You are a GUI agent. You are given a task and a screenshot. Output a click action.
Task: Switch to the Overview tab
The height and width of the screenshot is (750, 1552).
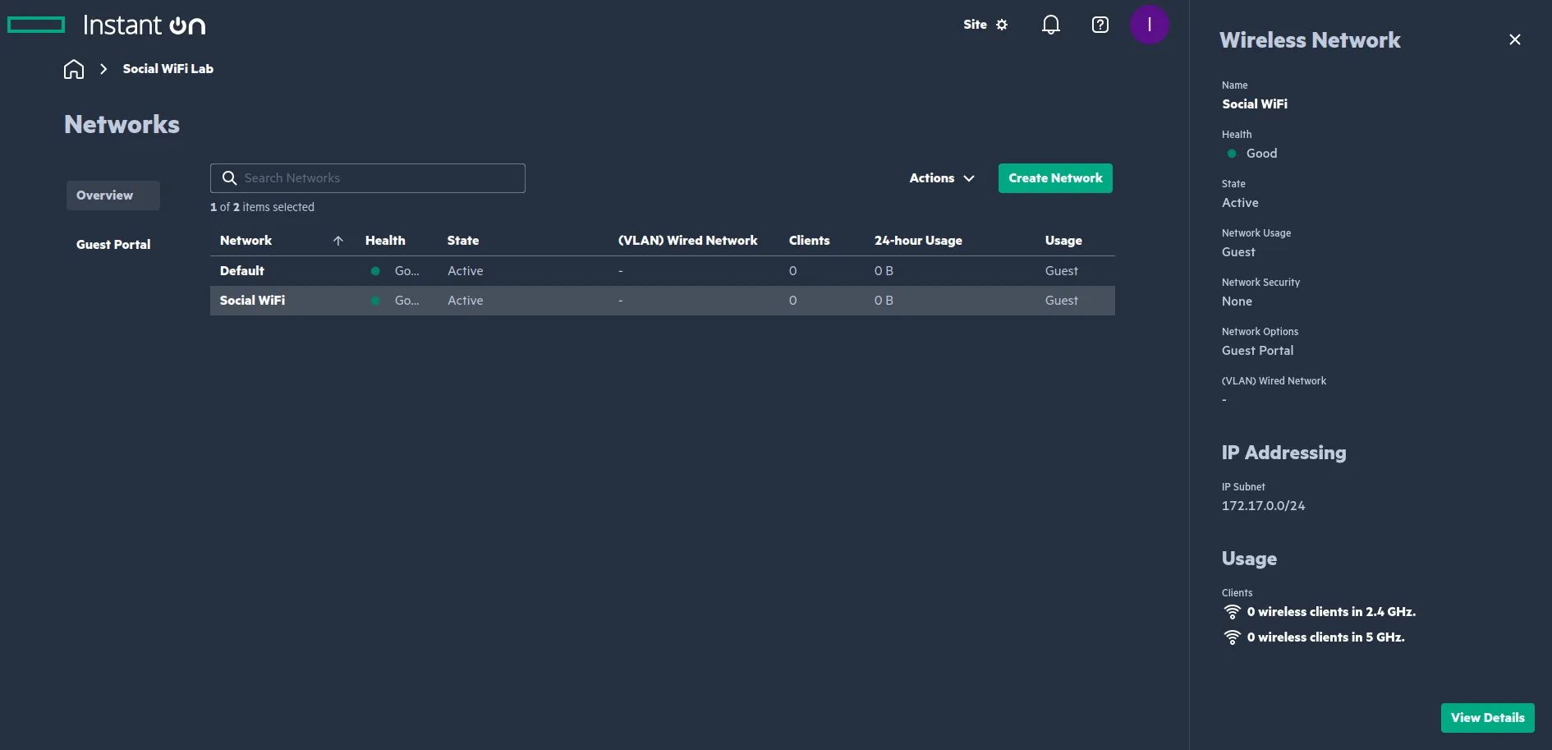tap(105, 196)
